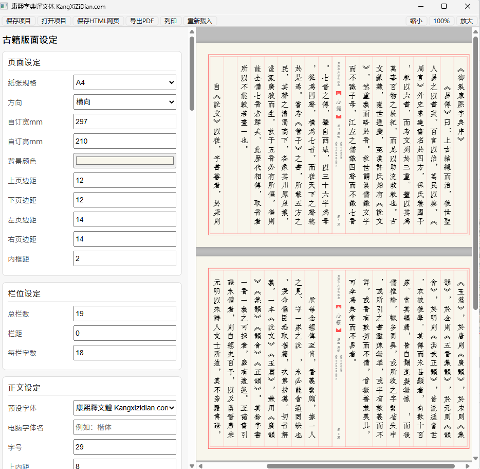The width and height of the screenshot is (480, 469).
Task: Minimize the KangXiZiDian window
Action: tap(421, 6)
